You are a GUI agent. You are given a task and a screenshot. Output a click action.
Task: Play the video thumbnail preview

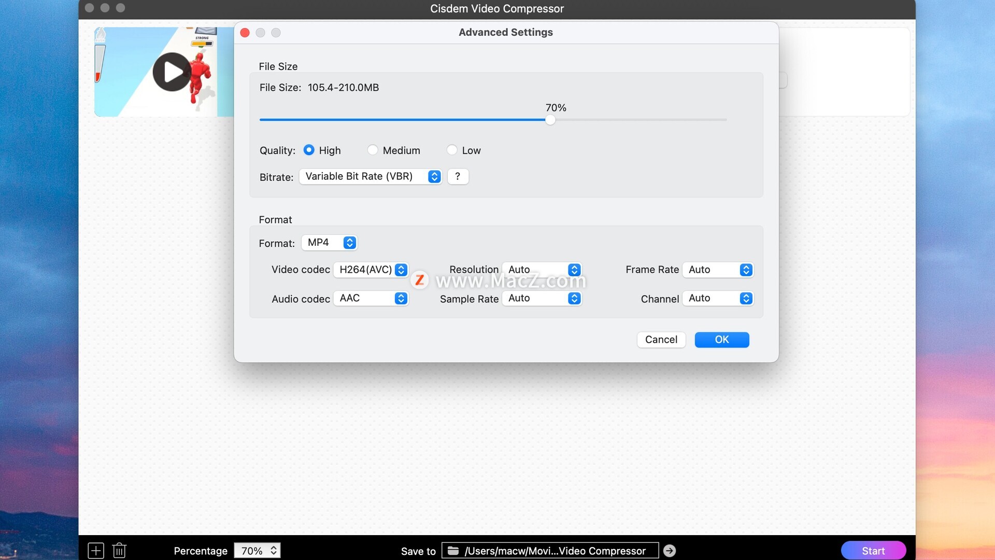[x=172, y=72]
